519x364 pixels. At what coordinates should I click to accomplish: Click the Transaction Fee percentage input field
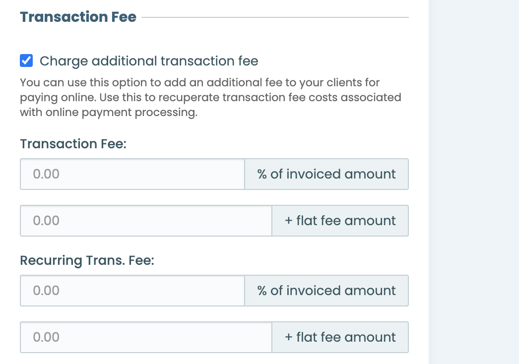131,174
